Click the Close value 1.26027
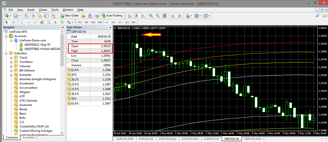 tap(105, 61)
